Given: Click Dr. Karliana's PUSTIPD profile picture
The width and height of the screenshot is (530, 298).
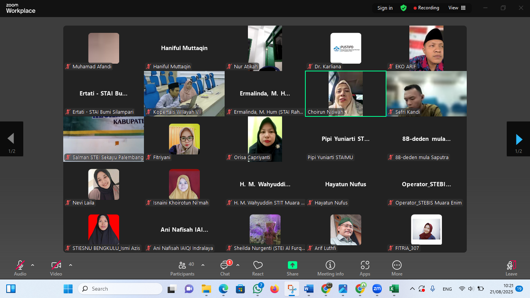Looking at the screenshot, I should 346,48.
